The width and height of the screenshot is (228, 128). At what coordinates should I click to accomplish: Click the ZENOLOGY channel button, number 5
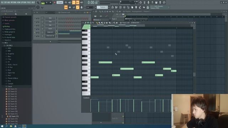click(50, 32)
